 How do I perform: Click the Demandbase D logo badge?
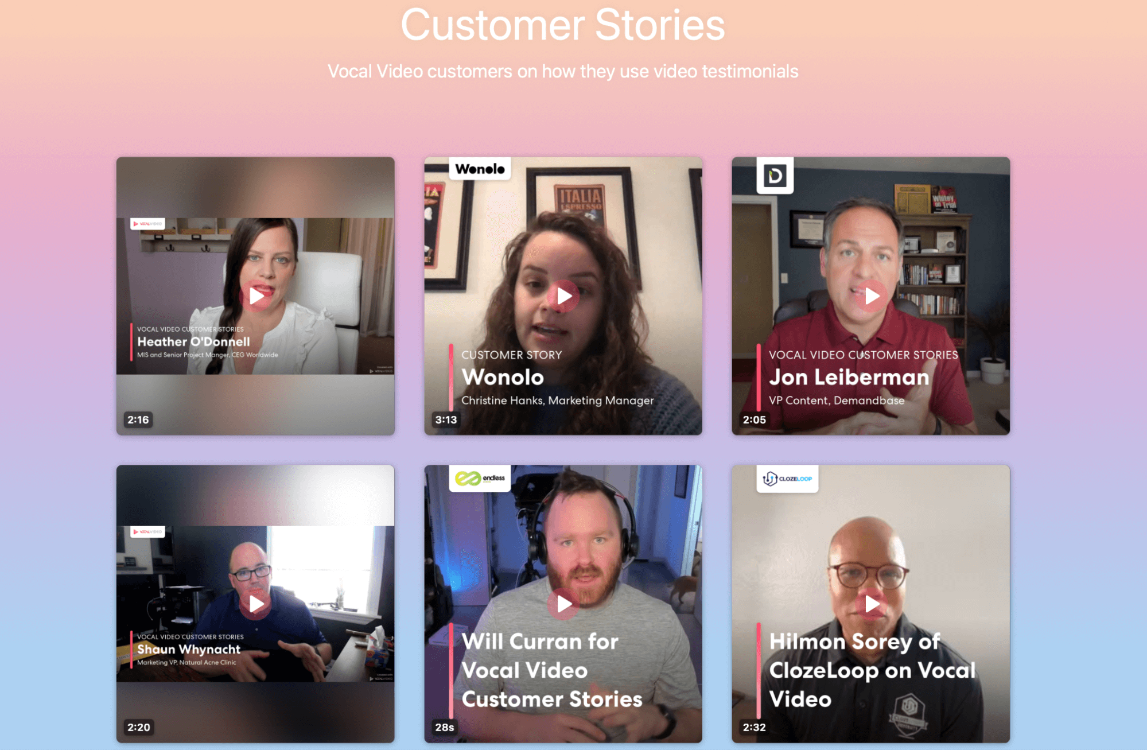click(x=775, y=175)
